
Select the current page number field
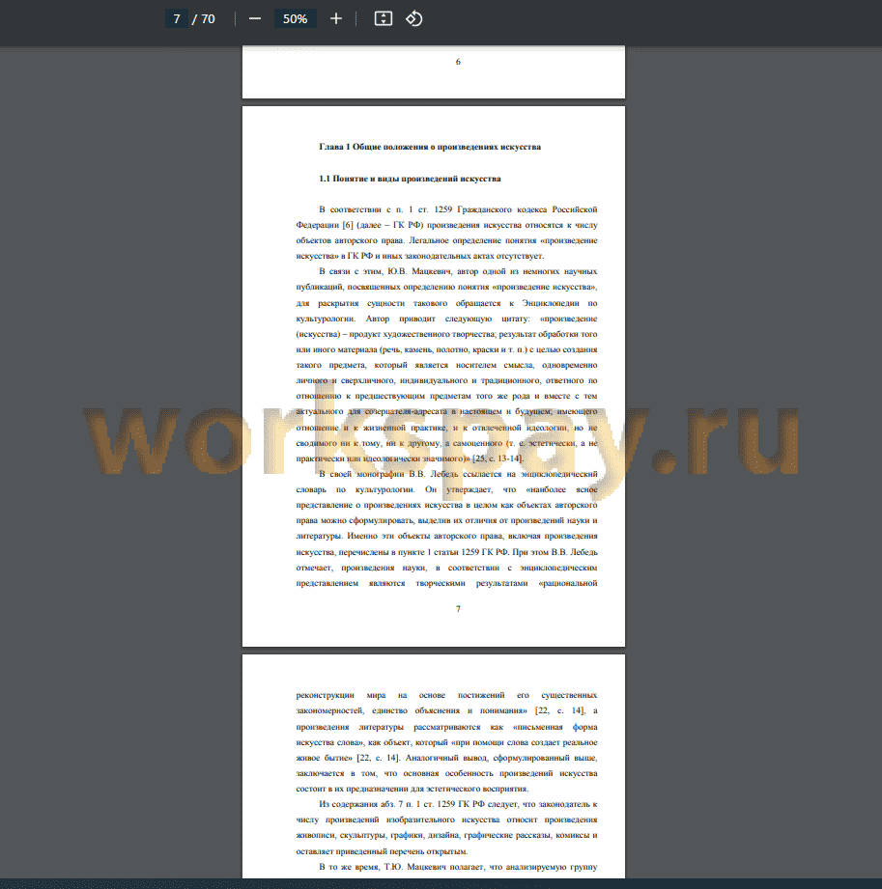pos(177,18)
